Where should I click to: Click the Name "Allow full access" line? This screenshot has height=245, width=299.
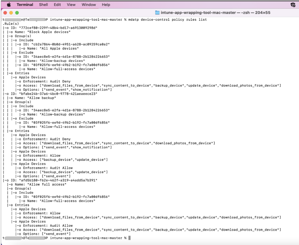point(41,184)
